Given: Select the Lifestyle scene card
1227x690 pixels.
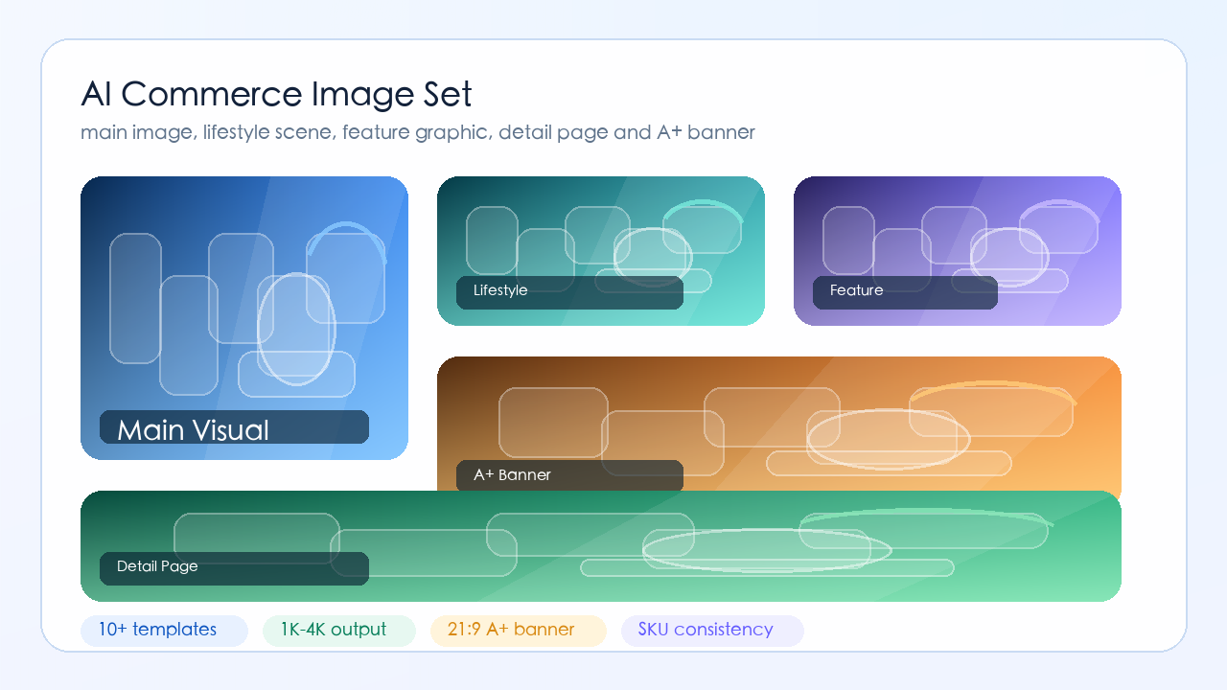Looking at the screenshot, I should pyautogui.click(x=601, y=251).
